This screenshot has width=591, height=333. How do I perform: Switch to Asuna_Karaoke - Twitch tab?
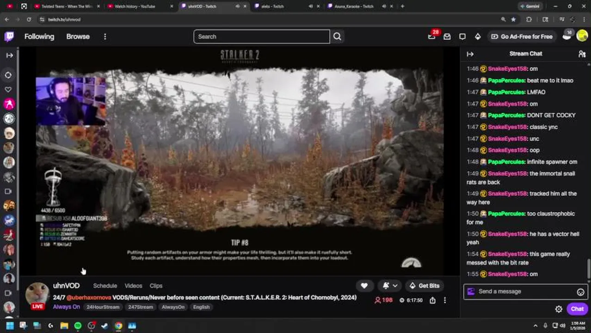[x=354, y=6]
